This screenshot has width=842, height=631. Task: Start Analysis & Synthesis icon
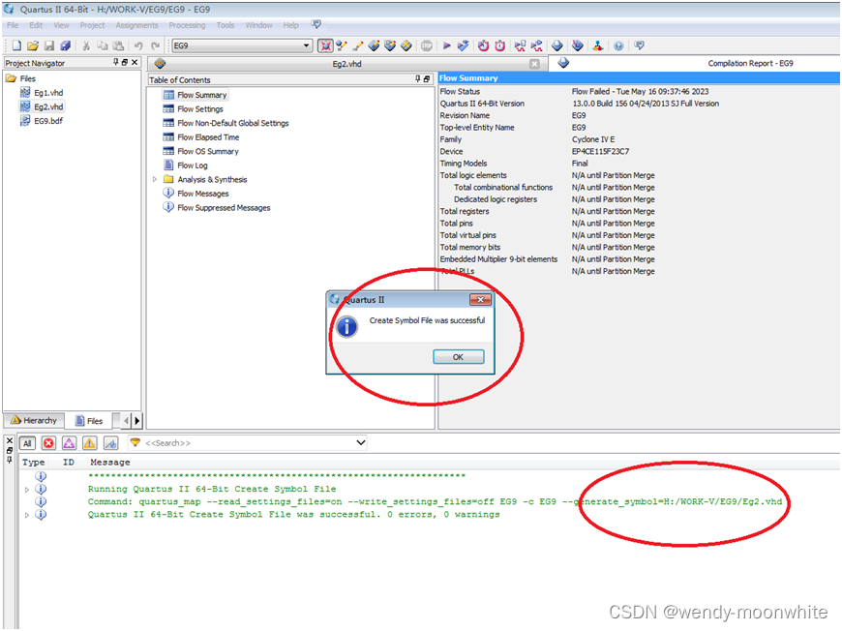(x=463, y=45)
